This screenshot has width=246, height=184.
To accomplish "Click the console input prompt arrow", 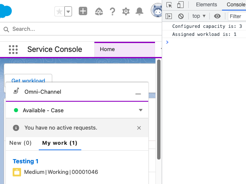I will pyautogui.click(x=167, y=42).
